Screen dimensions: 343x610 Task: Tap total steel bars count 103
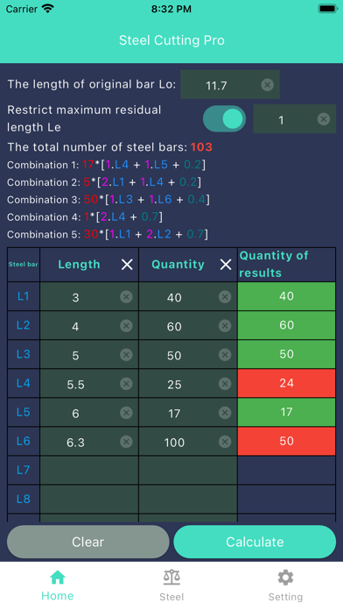(x=201, y=147)
